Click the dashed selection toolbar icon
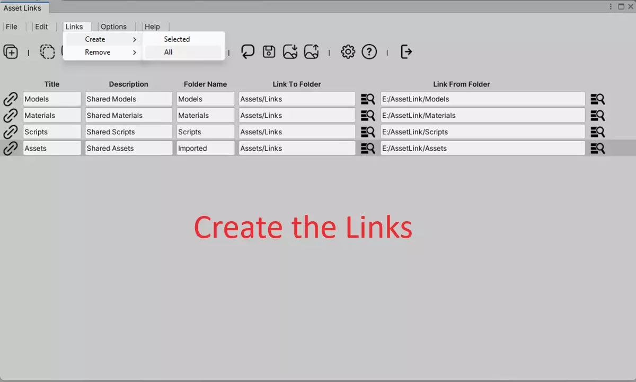The image size is (636, 382). pyautogui.click(x=47, y=51)
